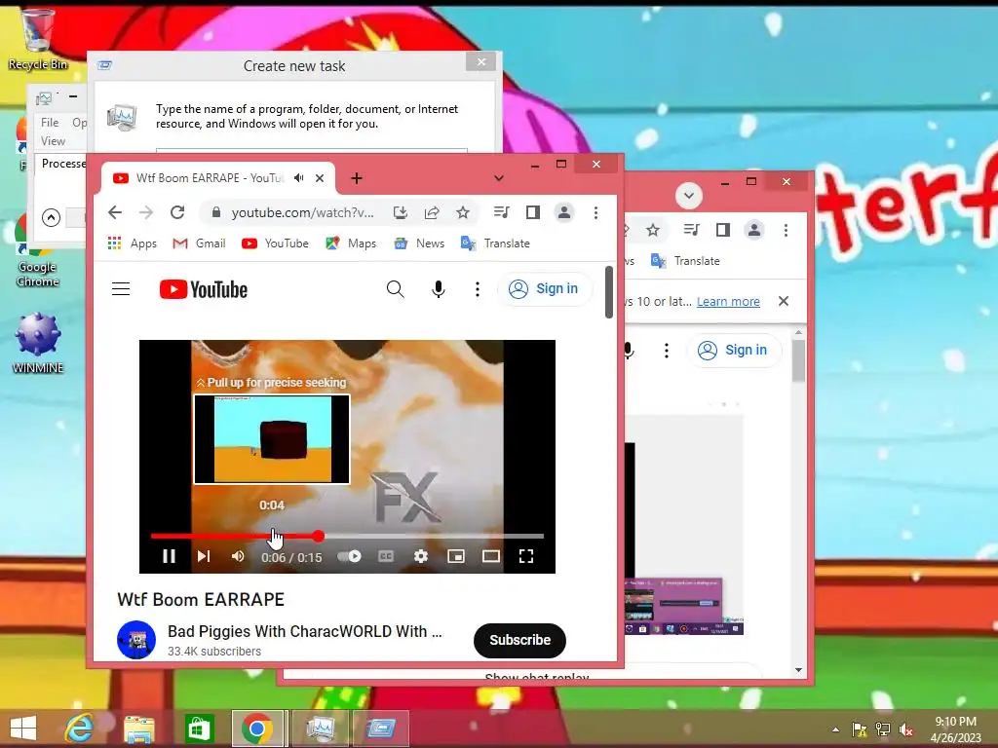Viewport: 998px width, 748px height.
Task: Open Maps bookmark
Action: 351,243
